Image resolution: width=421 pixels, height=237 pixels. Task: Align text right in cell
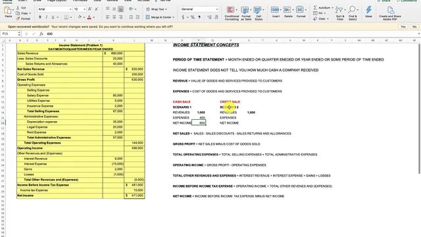point(120,17)
